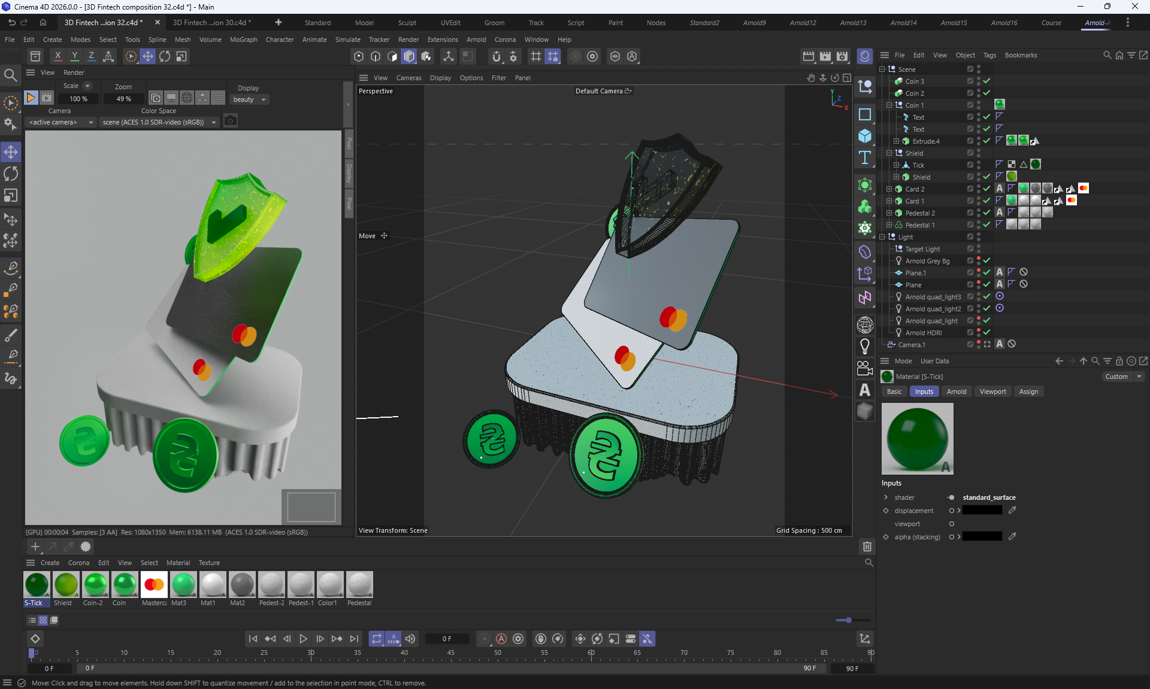Play the timeline animation forward
This screenshot has height=689, width=1150.
coord(303,639)
